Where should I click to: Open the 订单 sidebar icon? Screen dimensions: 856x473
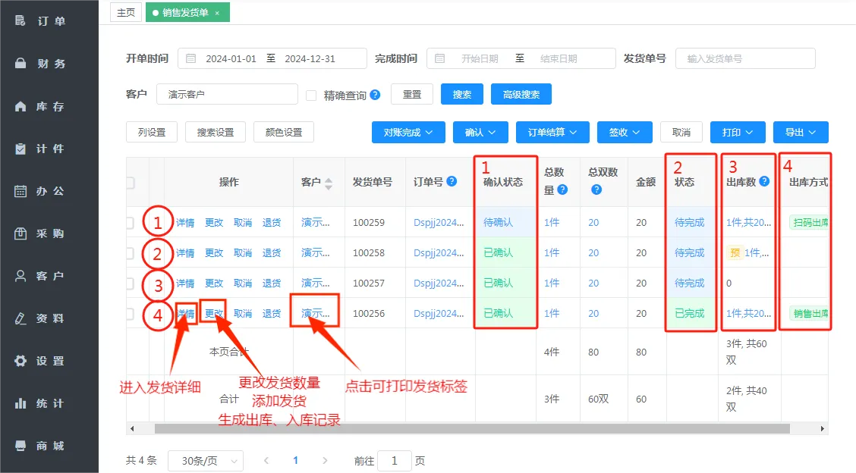(20, 20)
